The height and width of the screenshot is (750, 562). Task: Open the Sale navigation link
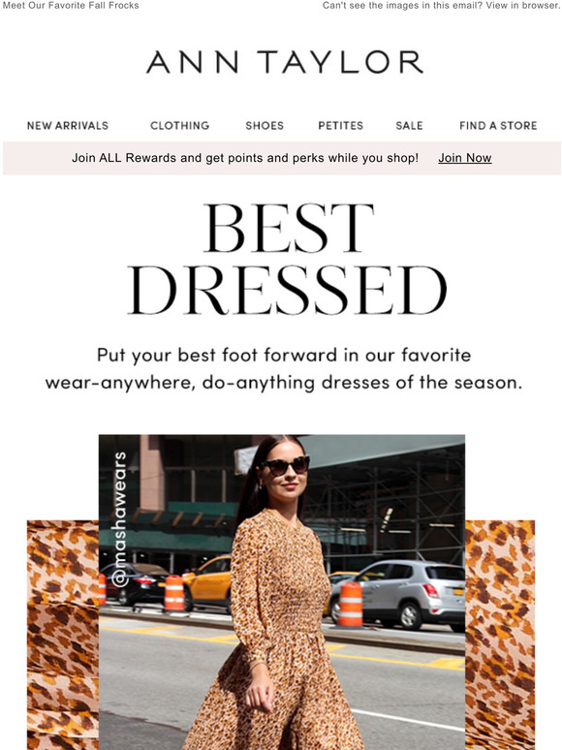[409, 125]
